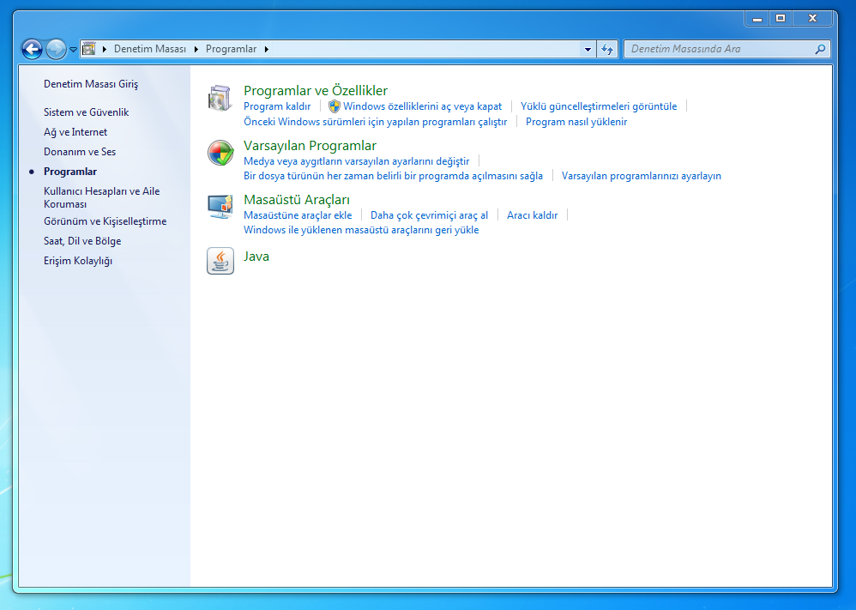Image resolution: width=856 pixels, height=610 pixels.
Task: Click Bir dosya türünün her zaman... link
Action: pyautogui.click(x=393, y=176)
